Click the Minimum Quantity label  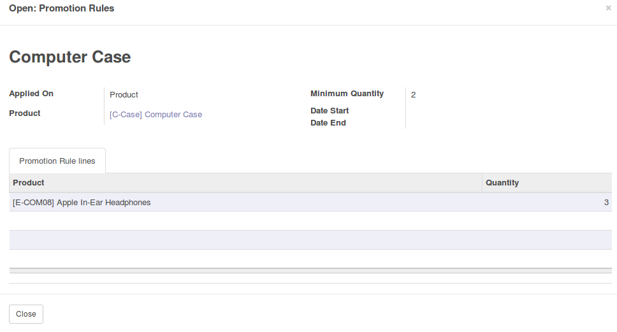(x=347, y=94)
